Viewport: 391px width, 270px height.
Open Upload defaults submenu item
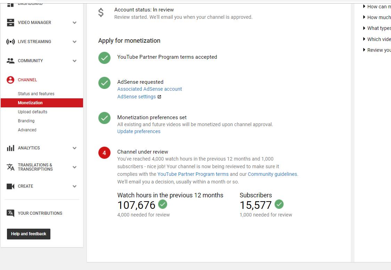[32, 112]
